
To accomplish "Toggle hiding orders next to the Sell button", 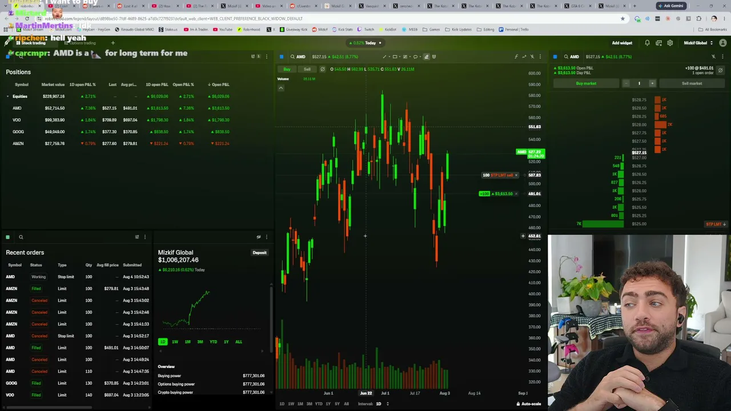I will coord(322,69).
